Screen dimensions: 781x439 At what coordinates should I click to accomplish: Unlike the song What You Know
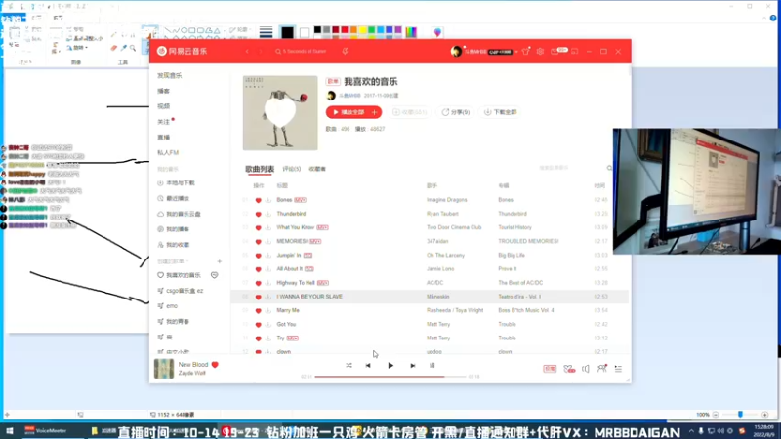click(258, 228)
